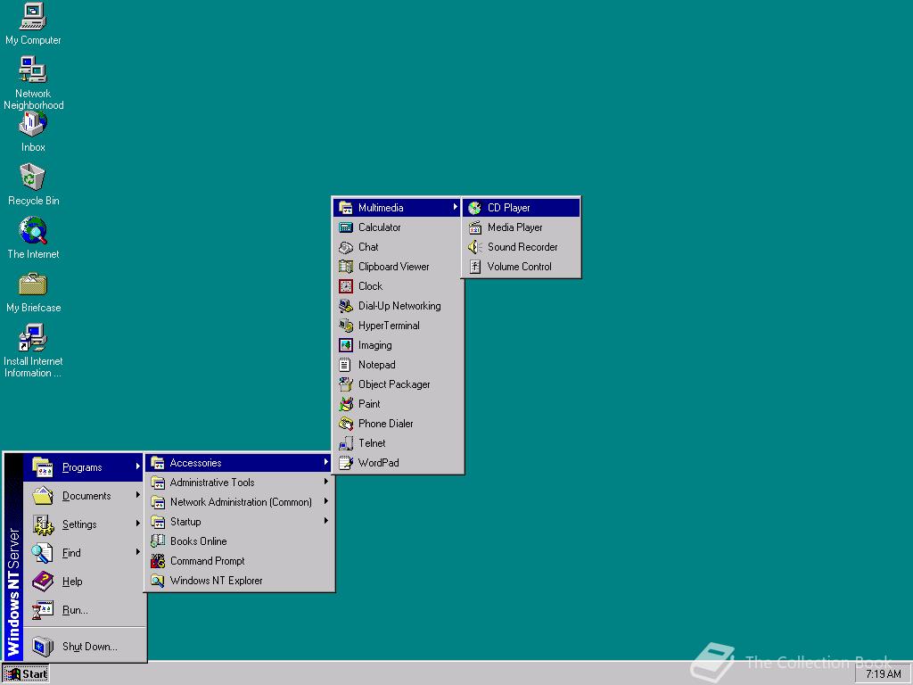The width and height of the screenshot is (913, 685).
Task: Click the Notepad icon
Action: tap(345, 365)
